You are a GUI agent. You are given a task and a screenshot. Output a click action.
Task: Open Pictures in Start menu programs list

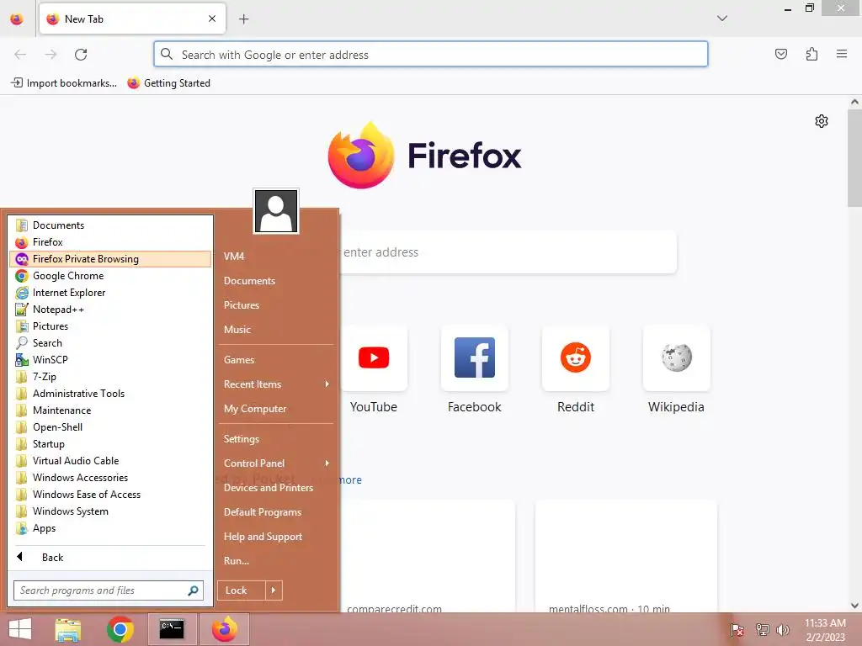tap(110, 326)
